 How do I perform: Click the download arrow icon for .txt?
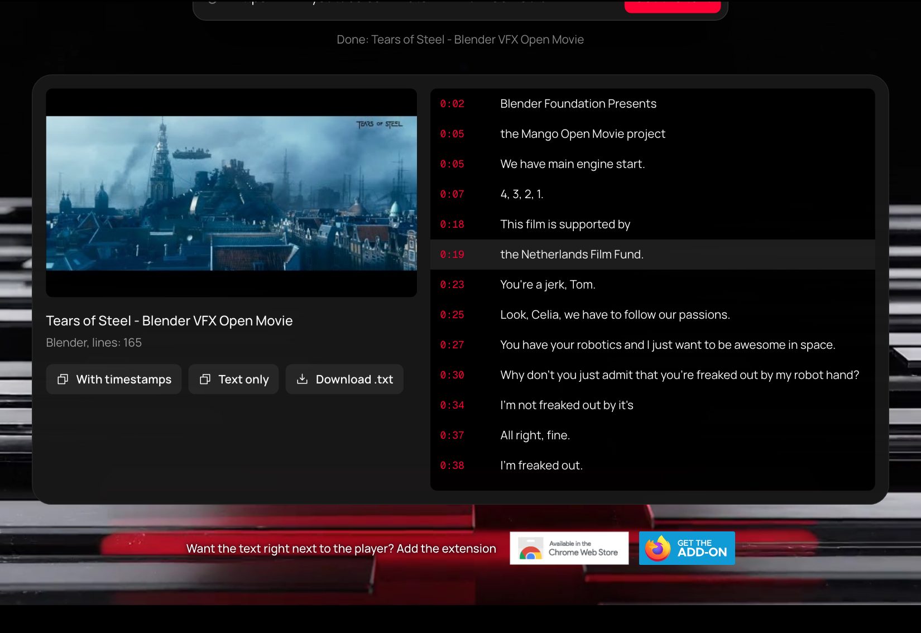tap(302, 380)
